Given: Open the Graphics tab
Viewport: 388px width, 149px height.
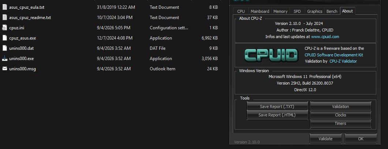Looking at the screenshot, I should (314, 11).
